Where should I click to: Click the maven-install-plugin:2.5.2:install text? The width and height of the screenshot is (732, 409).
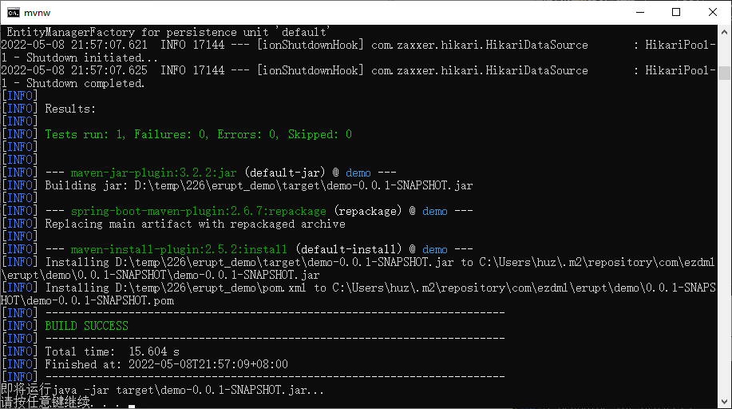179,249
